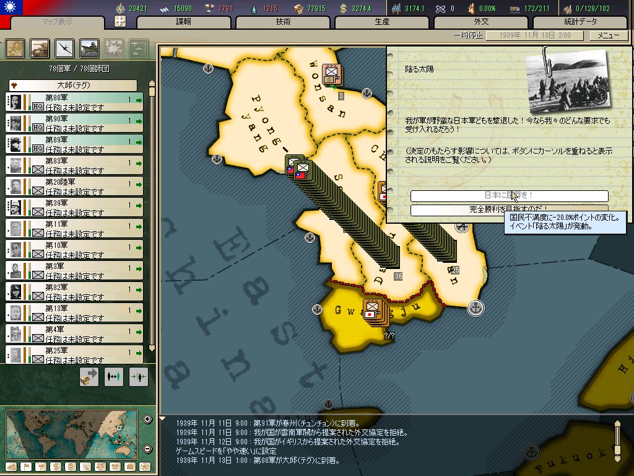The width and height of the screenshot is (634, 476).
Task: Switch to victory points star map mode
Action: coord(145,467)
